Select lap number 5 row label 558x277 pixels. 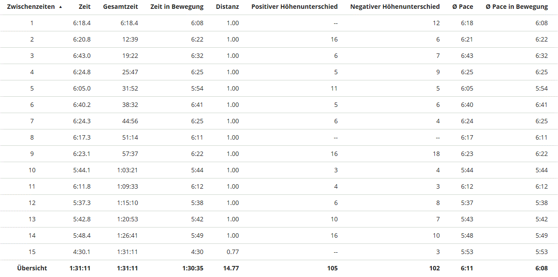tap(32, 88)
